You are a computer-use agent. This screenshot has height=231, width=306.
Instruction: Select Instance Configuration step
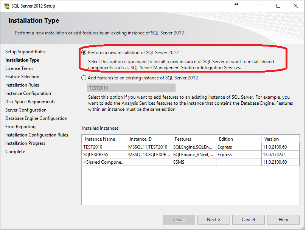click(28, 93)
